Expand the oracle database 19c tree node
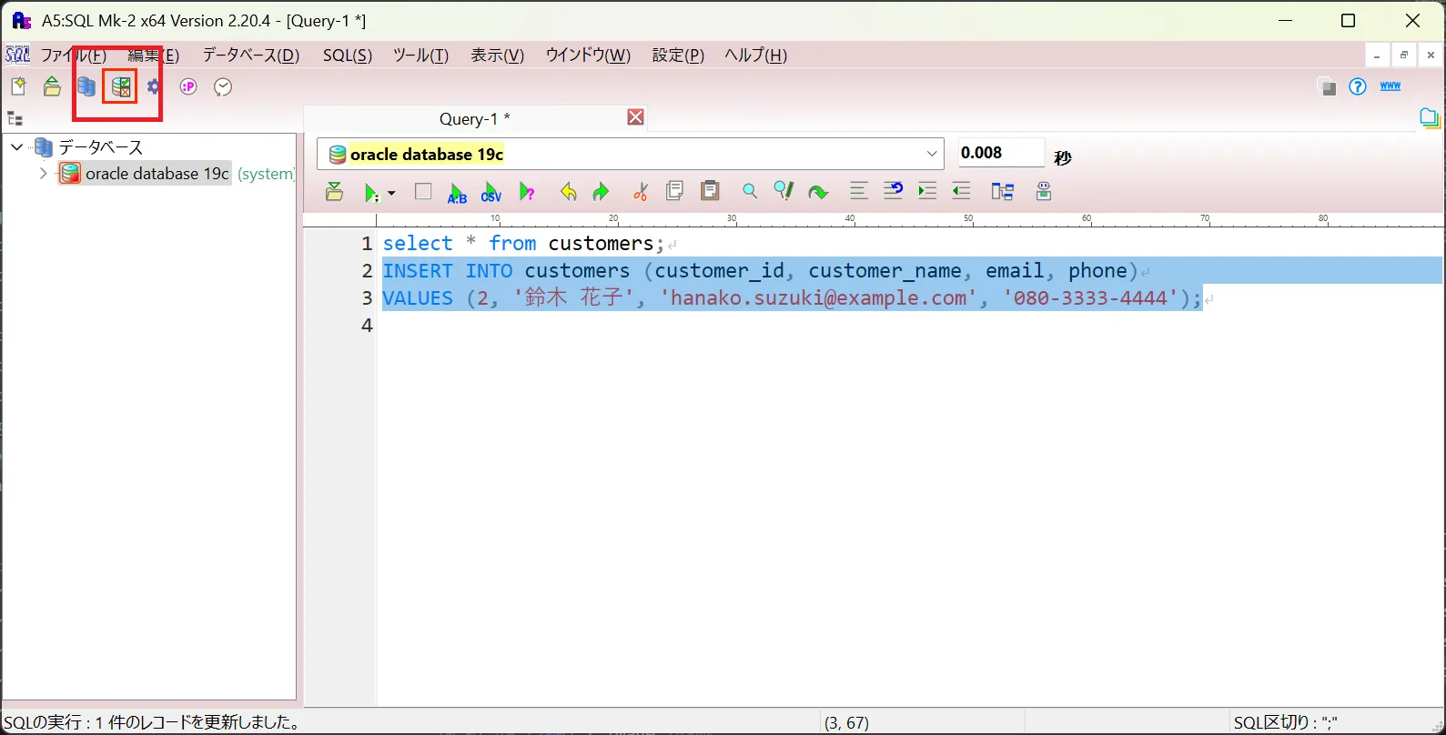Screen dimensions: 1446x735 (43, 173)
